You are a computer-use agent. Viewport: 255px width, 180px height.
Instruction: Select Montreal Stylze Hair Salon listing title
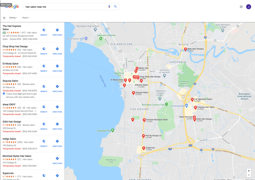click(17, 156)
